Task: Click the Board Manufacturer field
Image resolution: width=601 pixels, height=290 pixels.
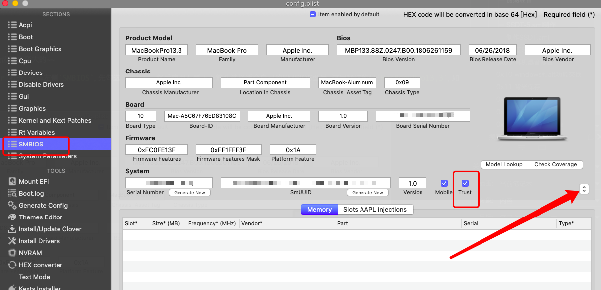Action: (279, 116)
